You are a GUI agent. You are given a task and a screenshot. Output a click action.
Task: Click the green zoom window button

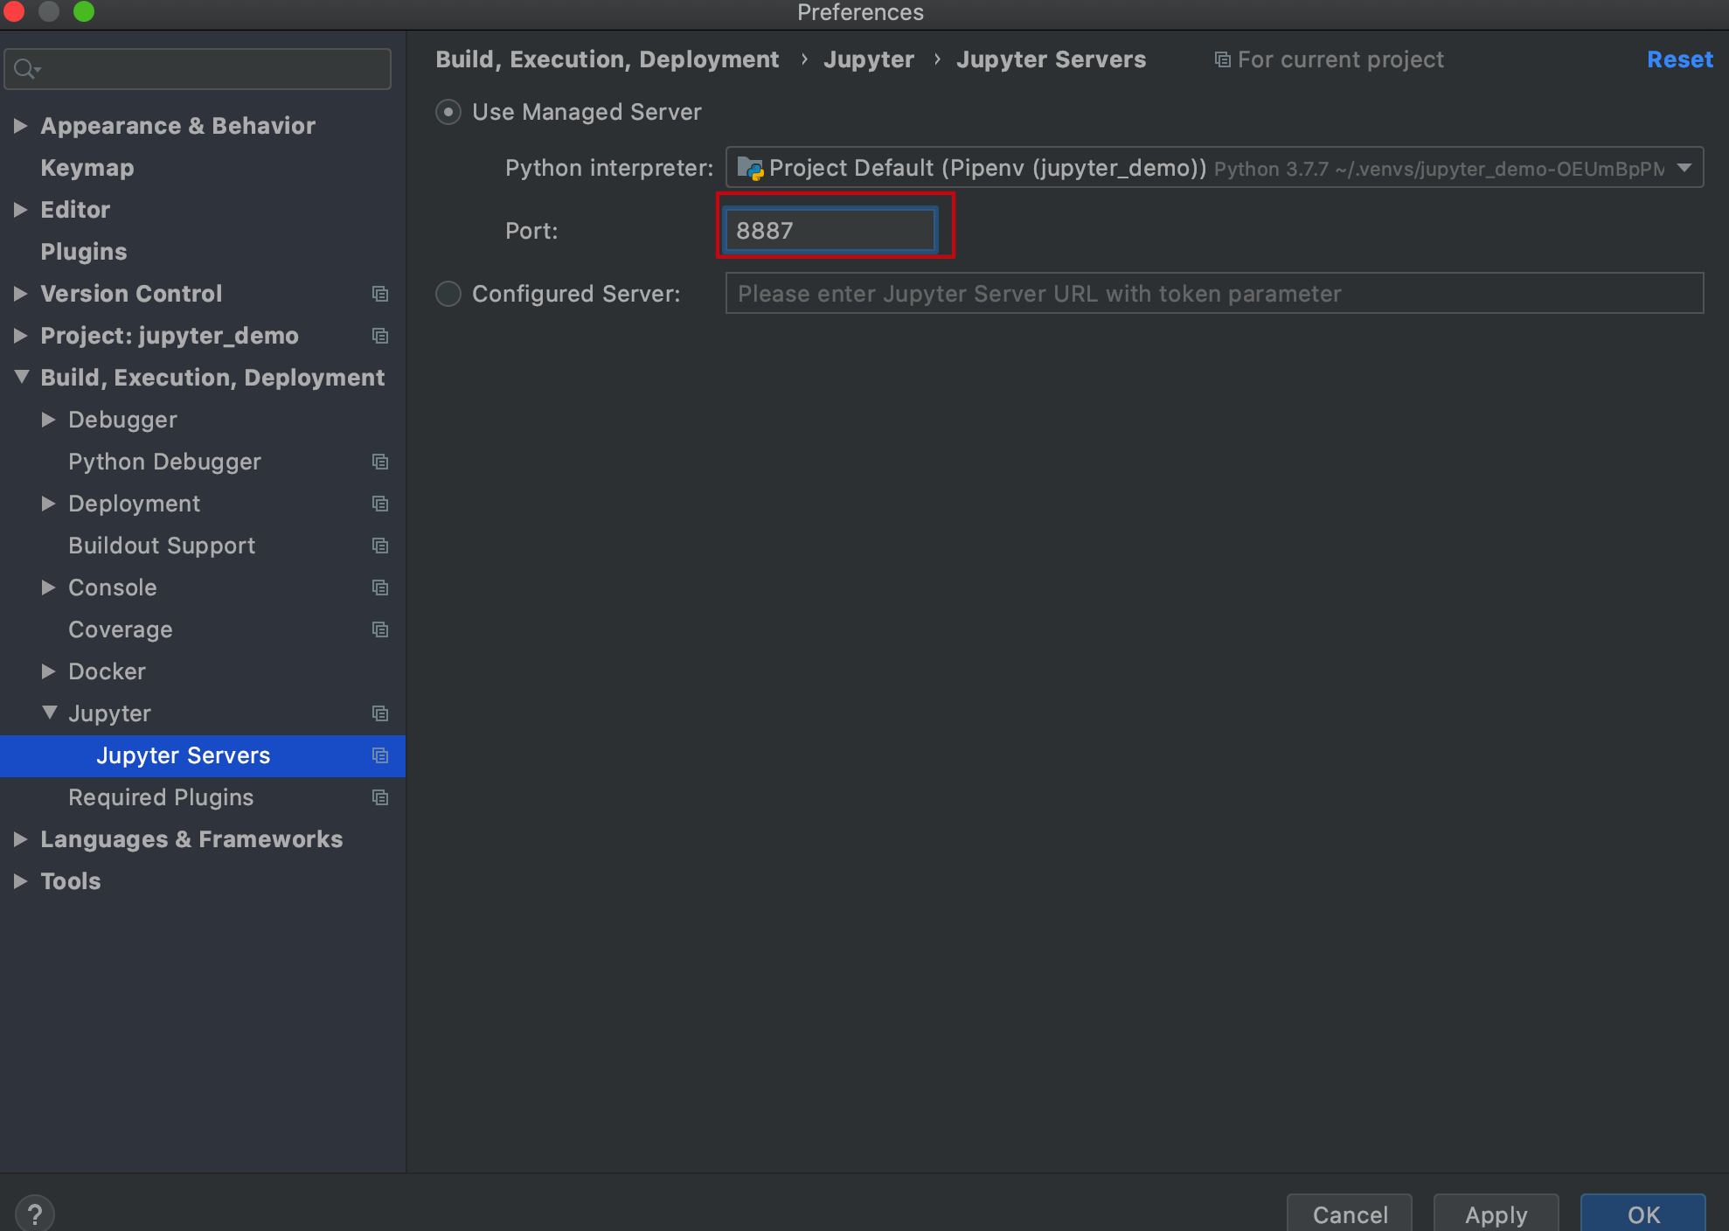(x=84, y=11)
